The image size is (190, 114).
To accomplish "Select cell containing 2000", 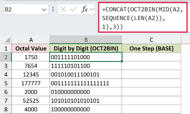I will [31, 92].
